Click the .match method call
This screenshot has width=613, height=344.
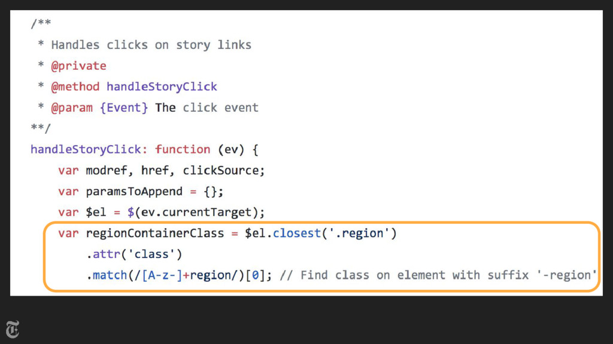click(x=107, y=275)
